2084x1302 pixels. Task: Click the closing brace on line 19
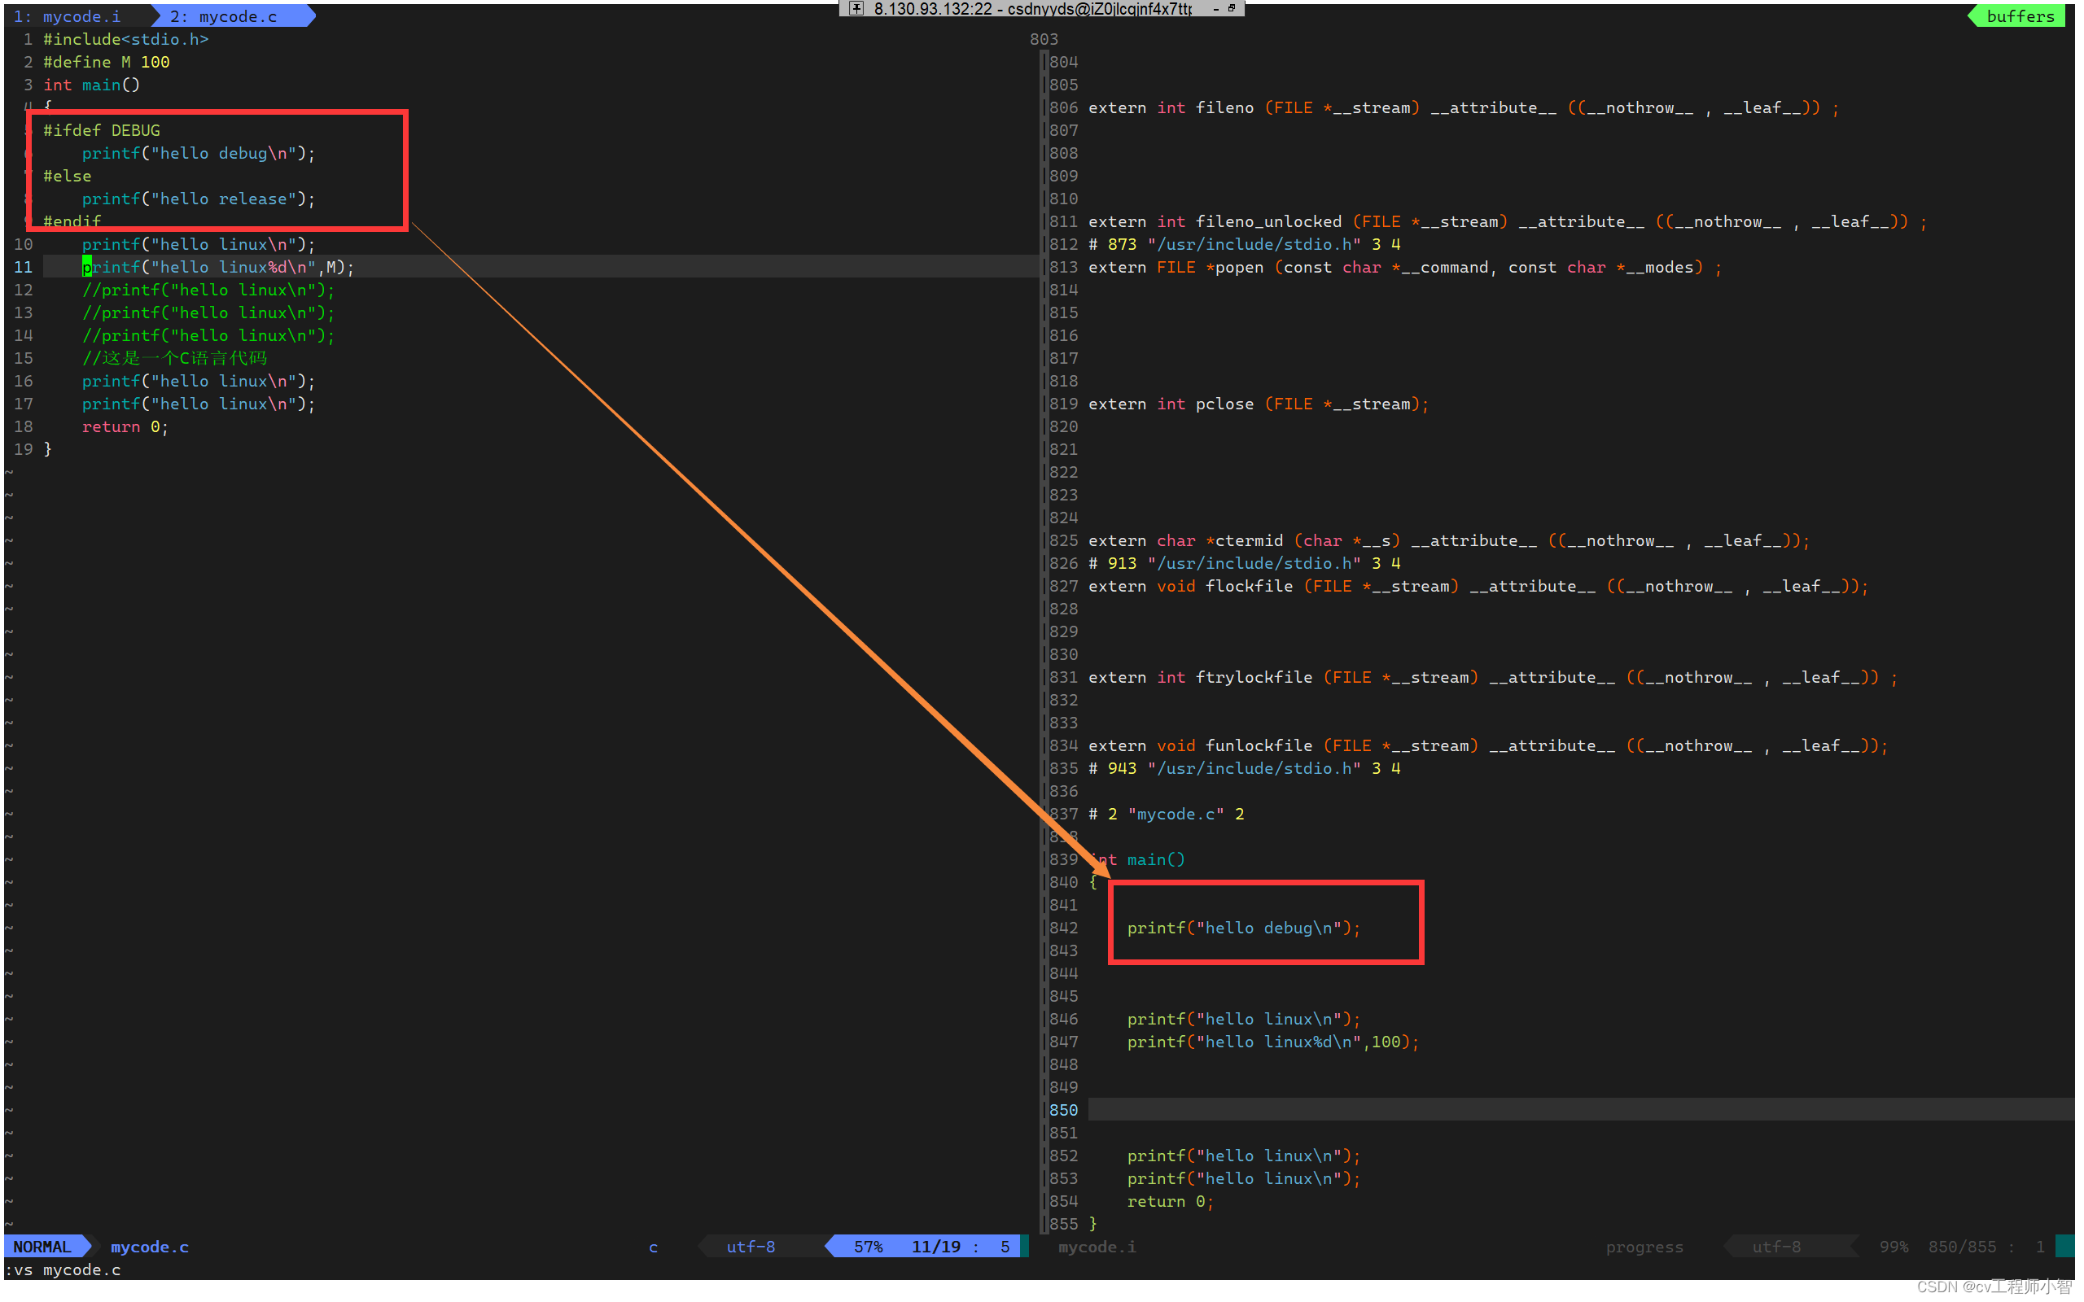[x=48, y=449]
